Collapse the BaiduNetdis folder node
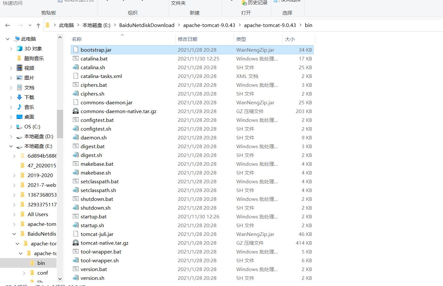 (14, 234)
